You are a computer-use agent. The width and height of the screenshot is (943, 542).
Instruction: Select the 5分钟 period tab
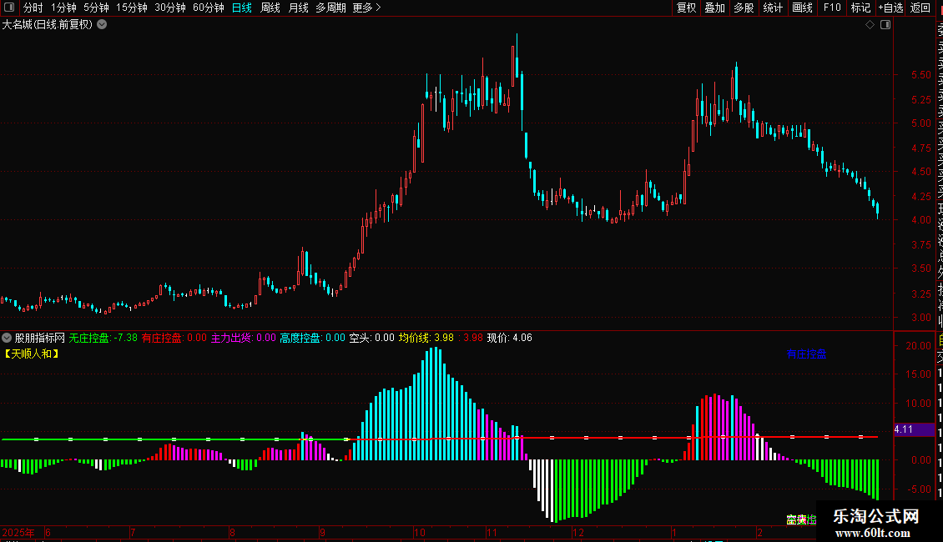coord(96,8)
